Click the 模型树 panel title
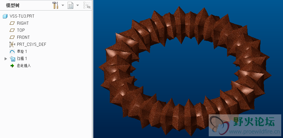Screen dimensions: 283x138 click(12, 5)
